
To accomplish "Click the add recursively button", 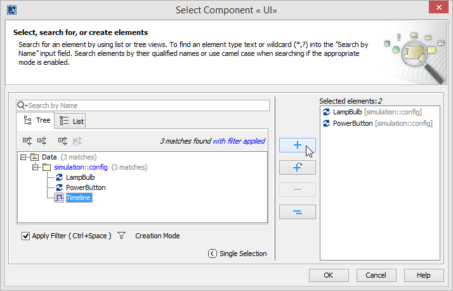I will [x=297, y=167].
